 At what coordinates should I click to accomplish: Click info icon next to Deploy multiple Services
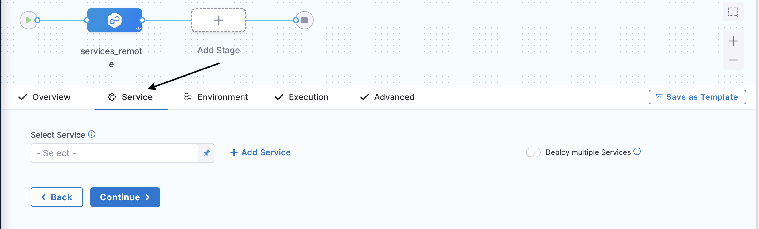[x=637, y=151]
